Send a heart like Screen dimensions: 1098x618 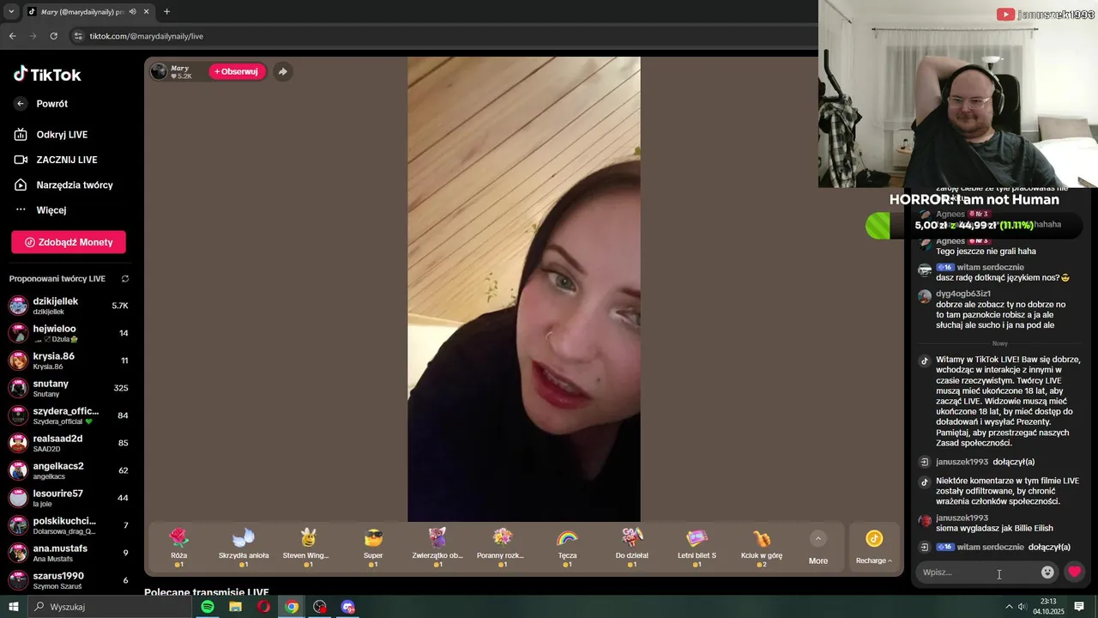[x=1074, y=572]
